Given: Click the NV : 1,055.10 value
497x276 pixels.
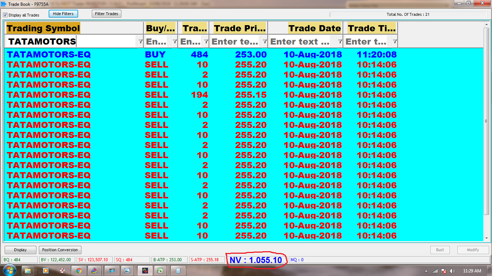Looking at the screenshot, I should tap(256, 260).
